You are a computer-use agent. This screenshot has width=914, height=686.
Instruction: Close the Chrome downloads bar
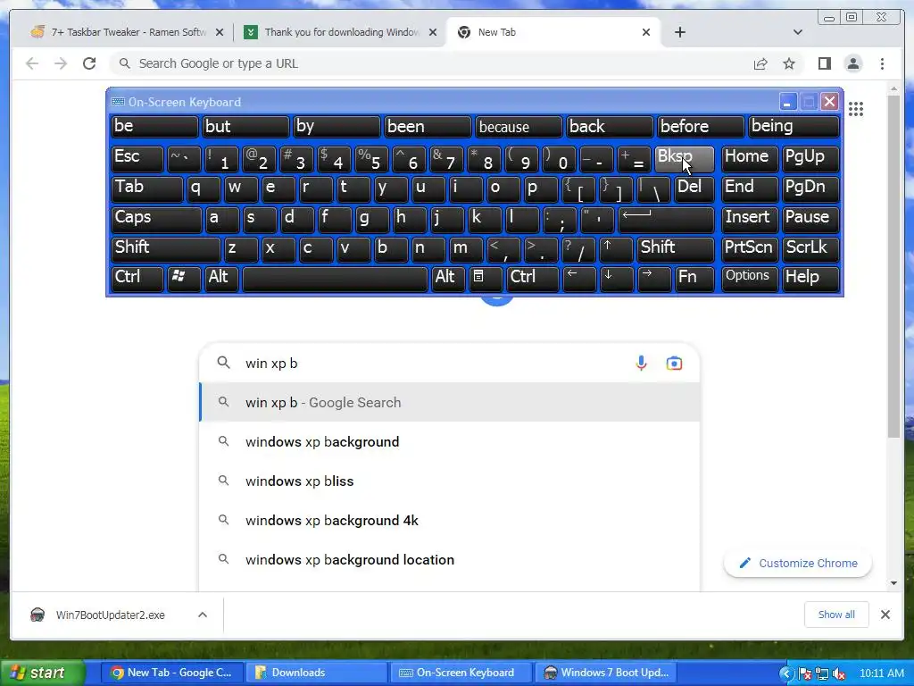coord(885,615)
